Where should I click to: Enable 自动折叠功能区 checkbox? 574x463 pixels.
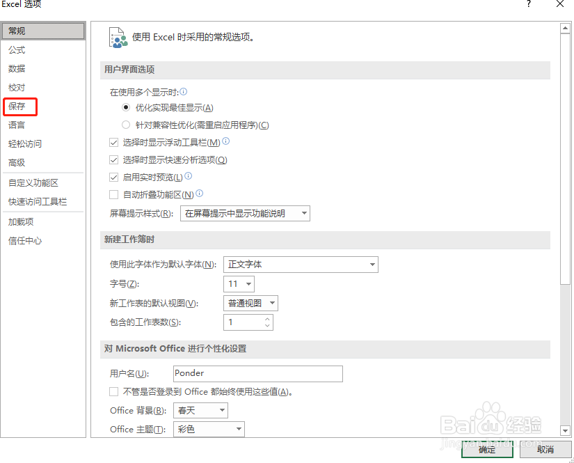(x=114, y=194)
